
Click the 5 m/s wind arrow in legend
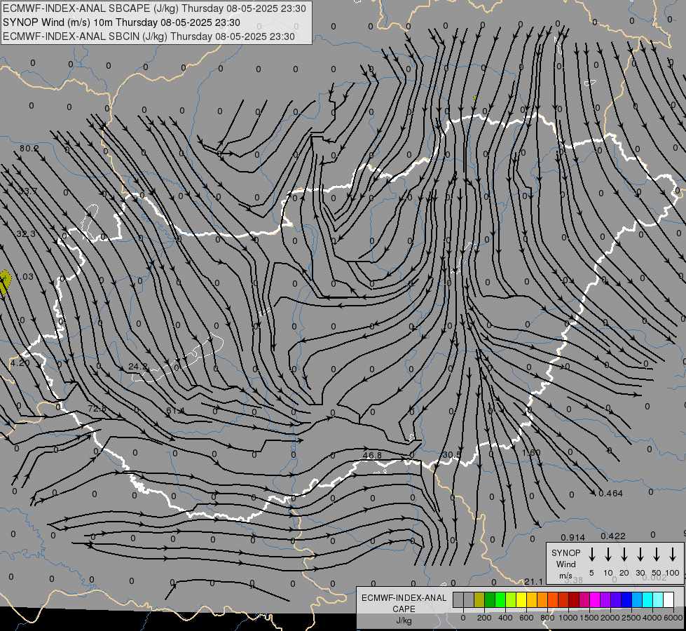592,555
